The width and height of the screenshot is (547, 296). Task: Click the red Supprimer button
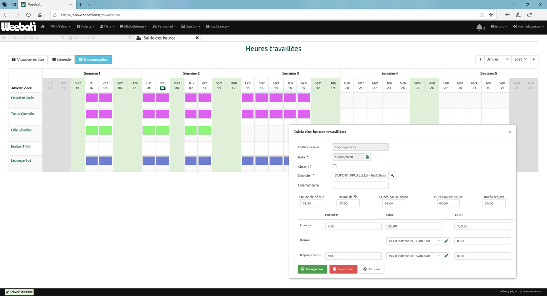[x=343, y=269]
